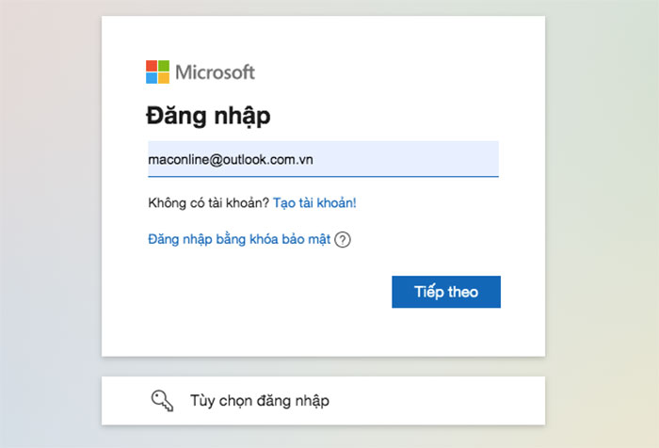The image size is (659, 448).
Task: Click the blue underline of the email field
Action: (x=323, y=177)
